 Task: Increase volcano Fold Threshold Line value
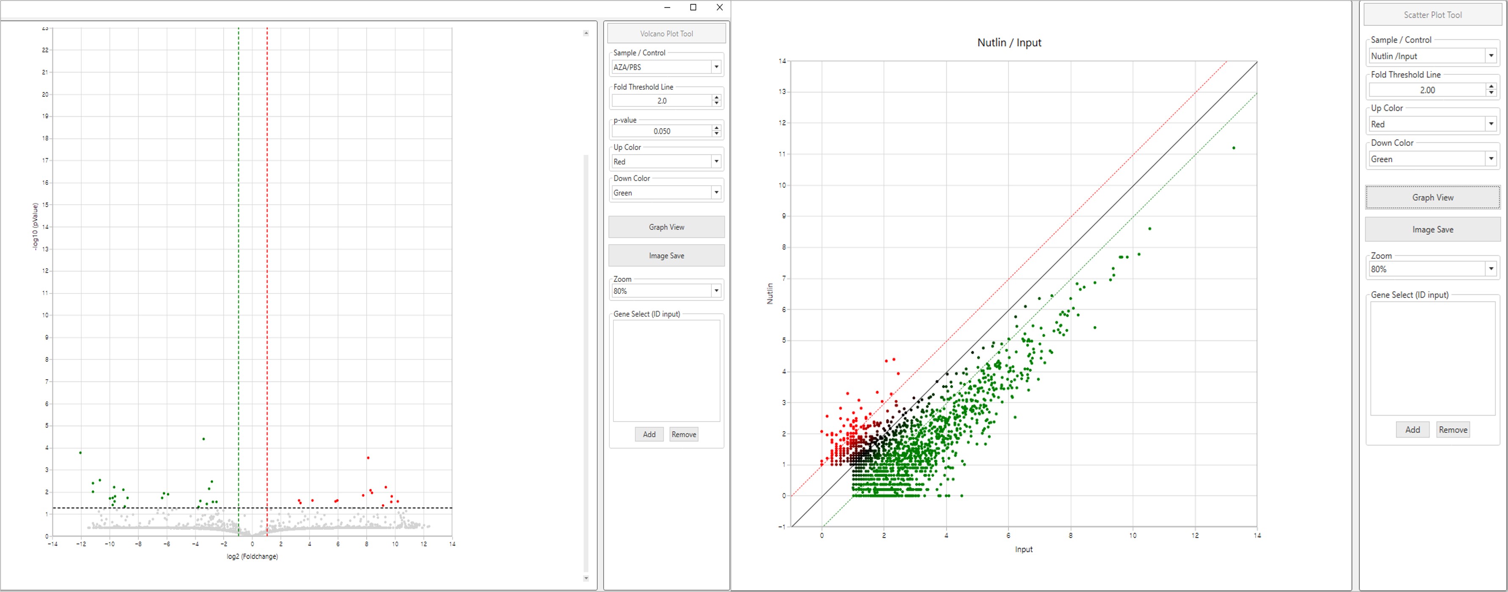(x=716, y=98)
